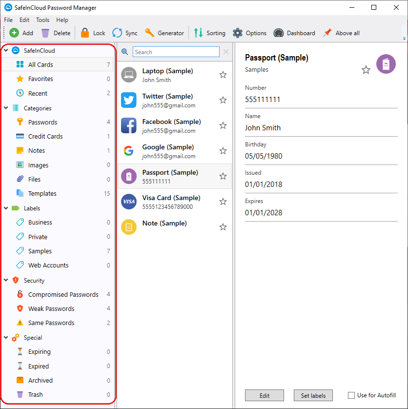Click inside the Search field
Viewport: 408px width, 409px height.
(x=176, y=52)
